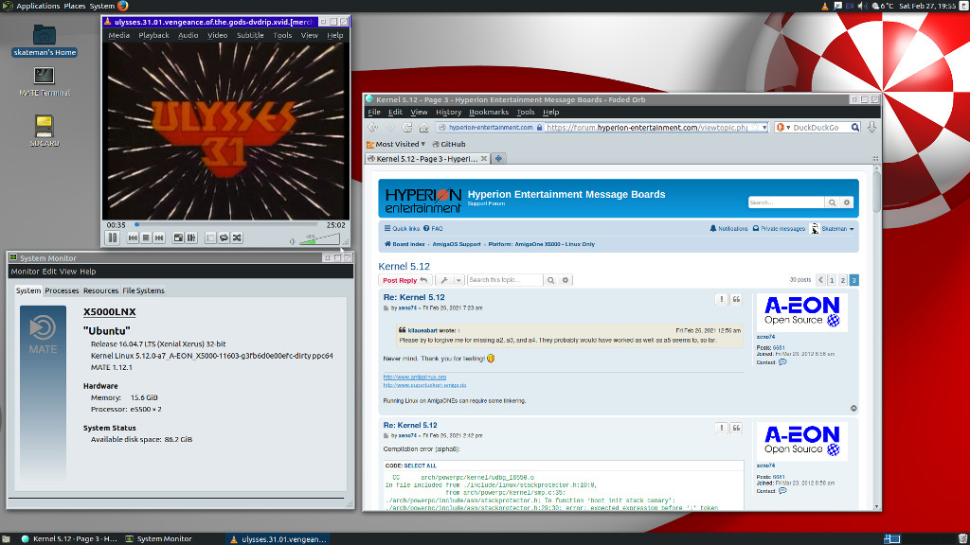
Task: Launch Firefox from the top panel icon
Action: point(123,7)
